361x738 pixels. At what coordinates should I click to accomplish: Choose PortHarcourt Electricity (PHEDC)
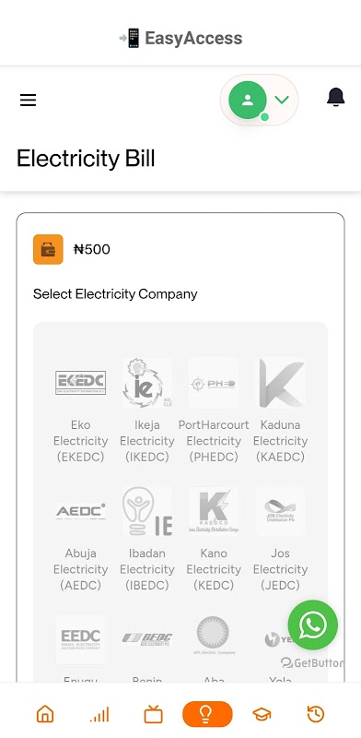214,410
